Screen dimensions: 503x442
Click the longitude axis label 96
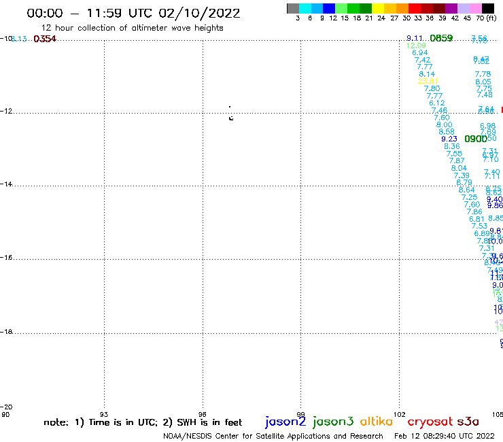(203, 414)
